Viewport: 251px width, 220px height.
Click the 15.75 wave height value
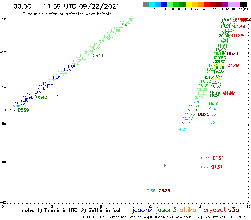[190, 114]
